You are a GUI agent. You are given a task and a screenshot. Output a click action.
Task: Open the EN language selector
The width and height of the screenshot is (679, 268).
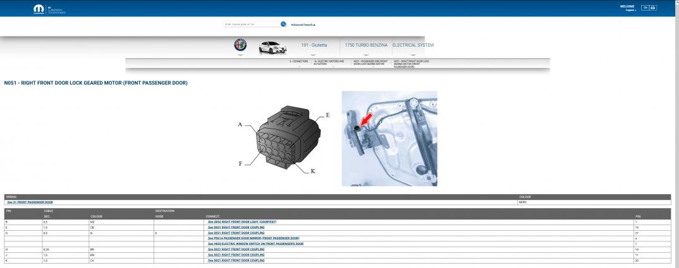click(x=645, y=8)
